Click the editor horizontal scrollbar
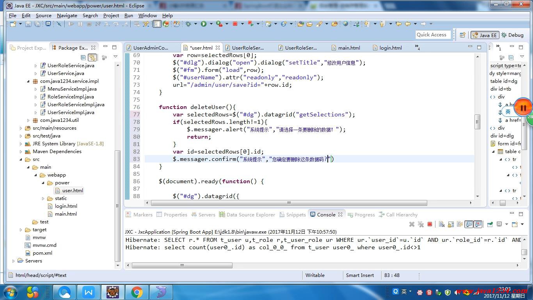 point(289,203)
